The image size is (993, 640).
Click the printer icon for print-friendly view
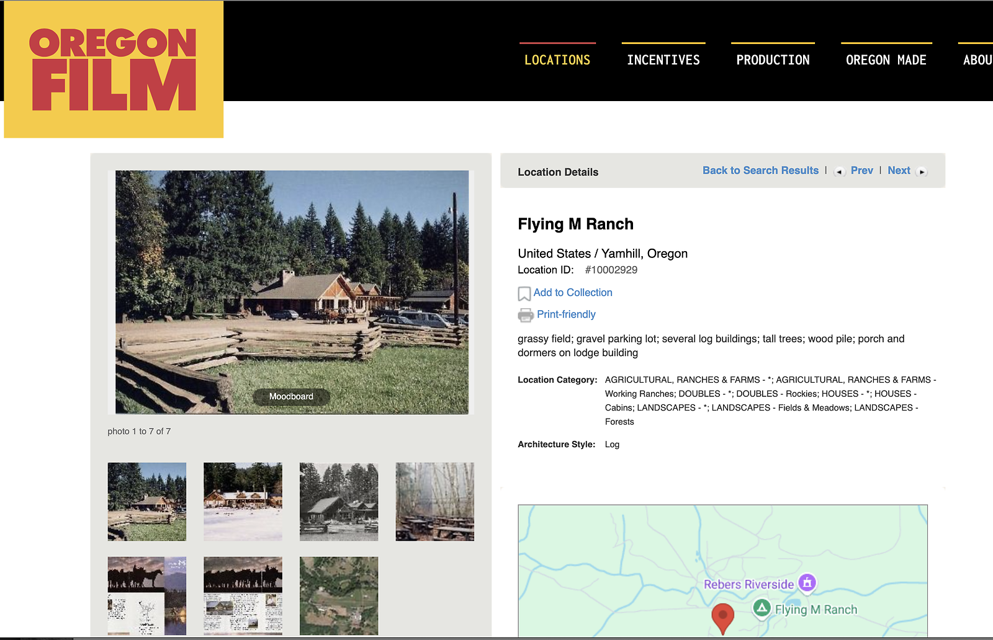[x=526, y=315]
